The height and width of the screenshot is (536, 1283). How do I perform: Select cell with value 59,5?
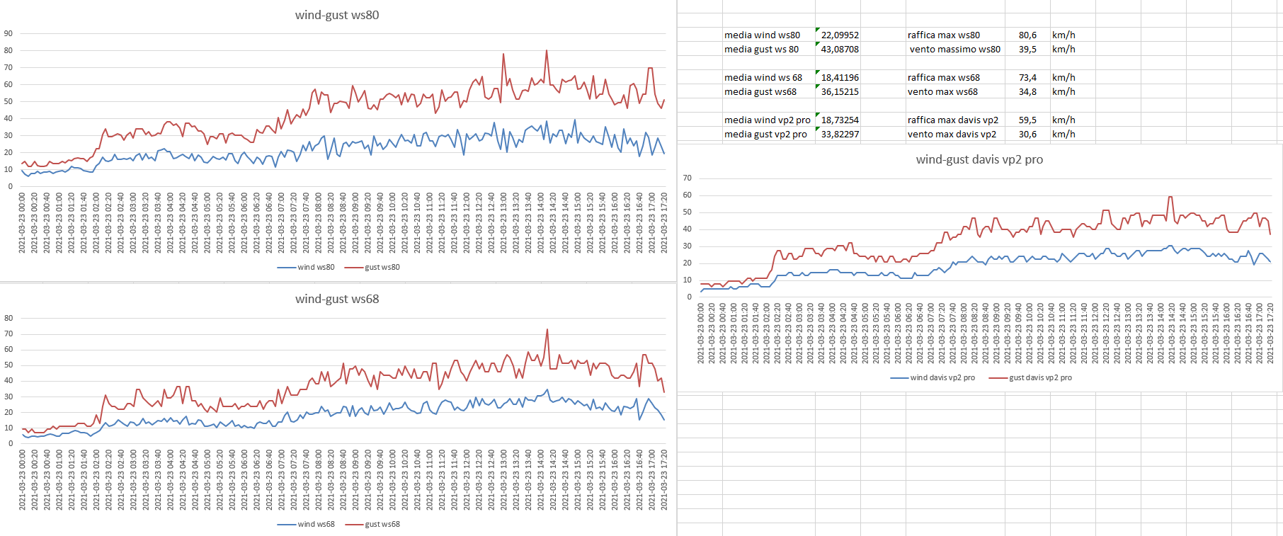1027,120
